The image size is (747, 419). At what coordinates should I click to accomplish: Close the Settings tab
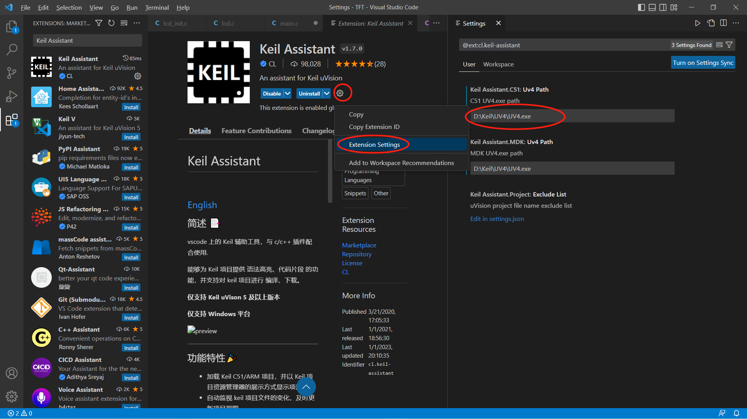click(498, 23)
